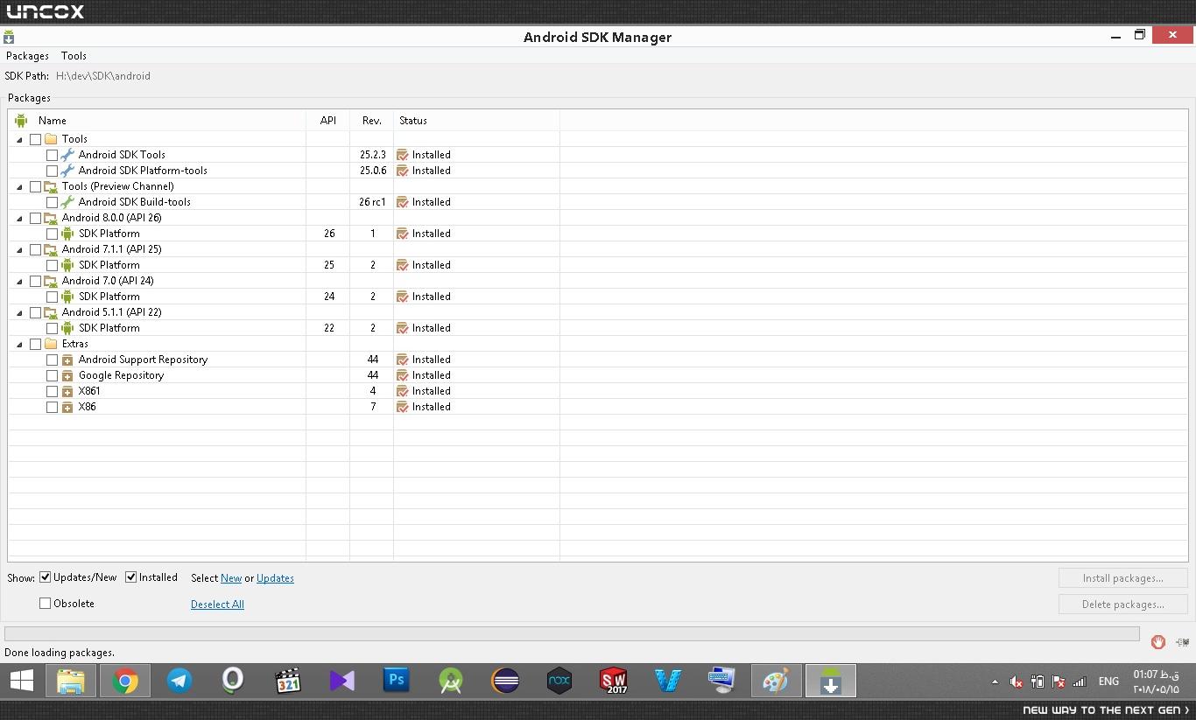Tick the Android SDK Tools checkbox

click(52, 155)
